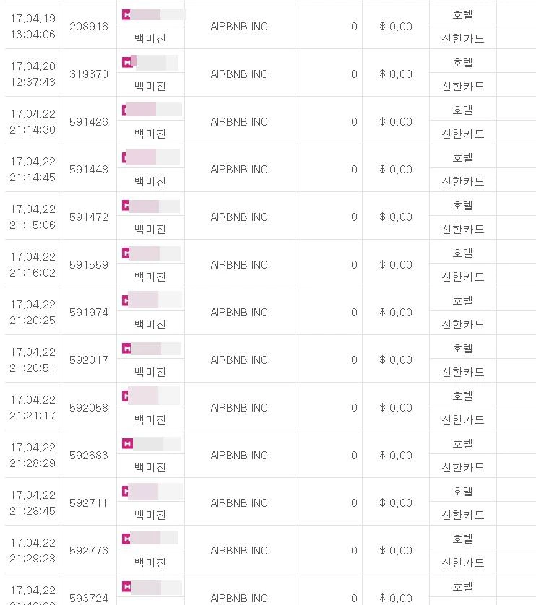Click $ 0.00 amount in row 591426

tap(395, 122)
